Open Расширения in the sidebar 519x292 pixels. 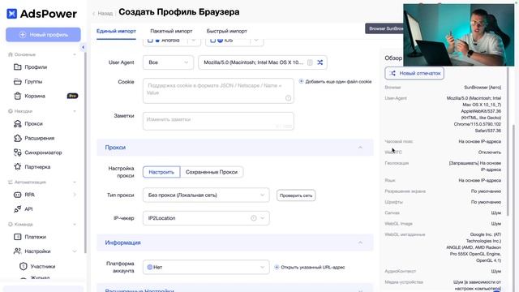(39, 138)
